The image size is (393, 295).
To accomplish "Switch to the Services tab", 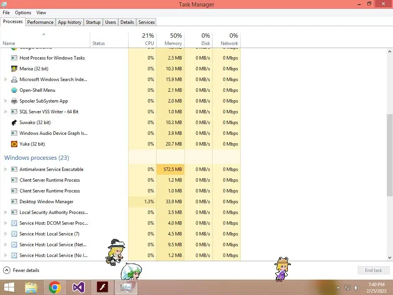I will [x=146, y=22].
